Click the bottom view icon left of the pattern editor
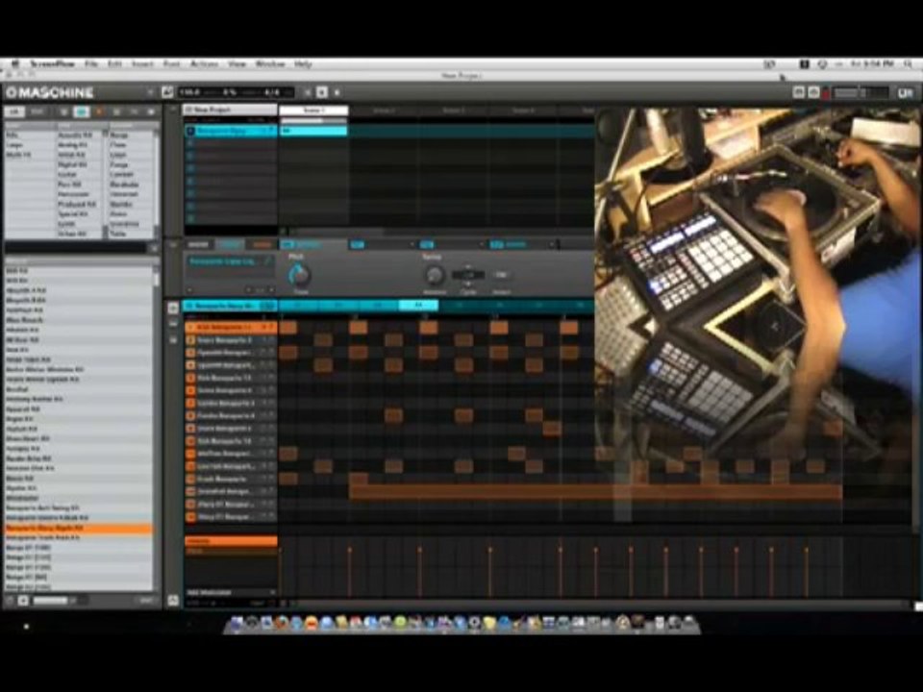 click(173, 340)
